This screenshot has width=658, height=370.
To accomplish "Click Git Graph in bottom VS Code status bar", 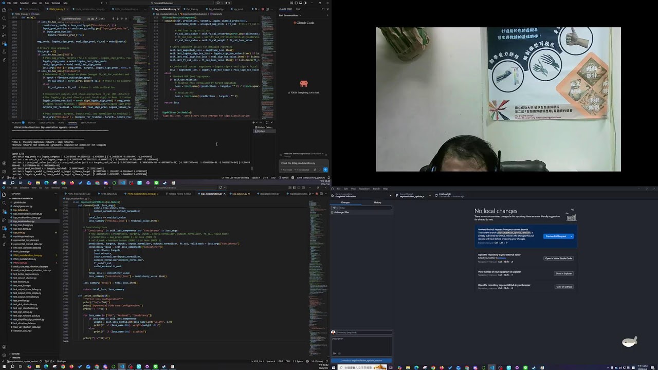I will [61, 361].
